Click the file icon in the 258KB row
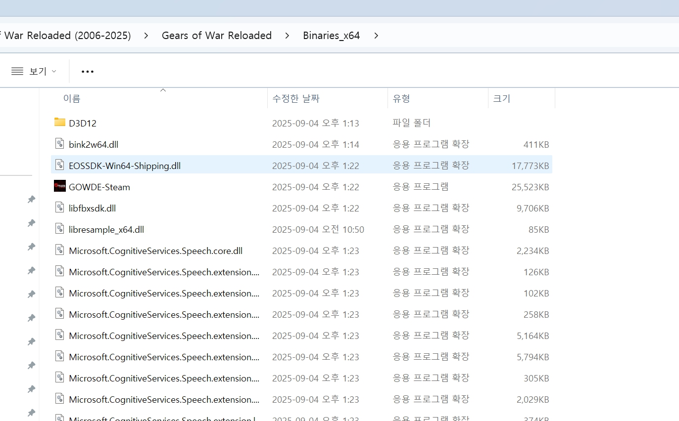Screen dimensions: 679x421 [60, 314]
